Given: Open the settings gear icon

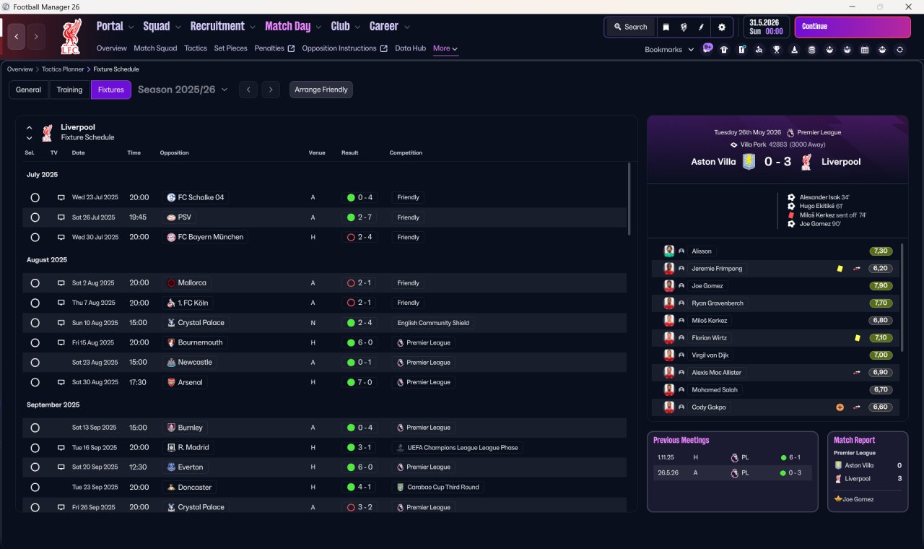Looking at the screenshot, I should tap(721, 27).
